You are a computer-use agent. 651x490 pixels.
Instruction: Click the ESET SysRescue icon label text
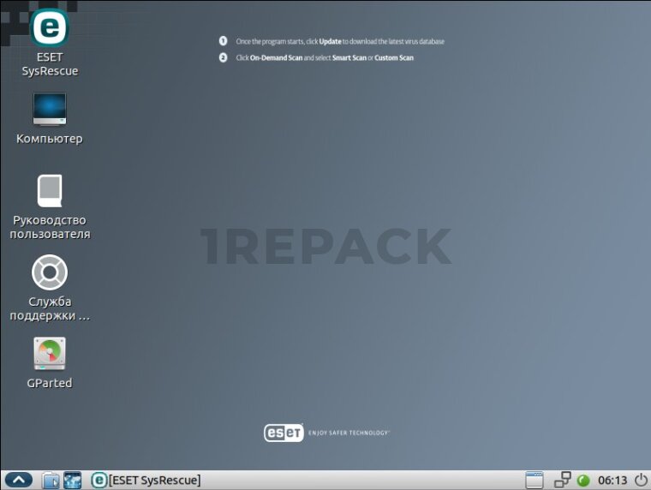(50, 64)
